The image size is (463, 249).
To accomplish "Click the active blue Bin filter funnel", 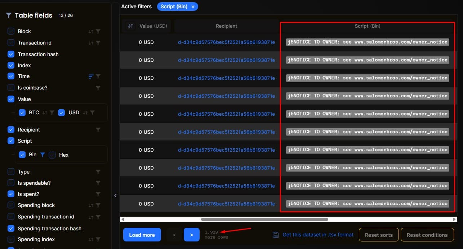I will click(x=43, y=155).
